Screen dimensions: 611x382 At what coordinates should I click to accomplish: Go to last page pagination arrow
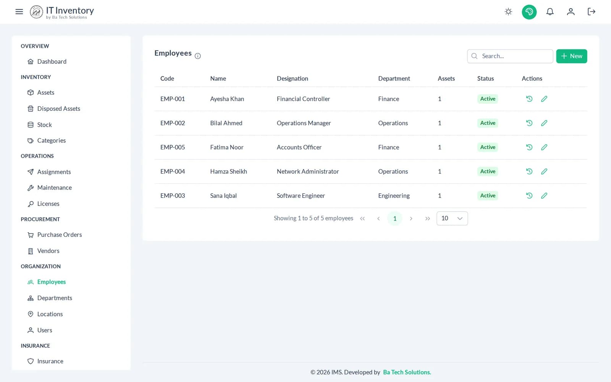pyautogui.click(x=427, y=219)
